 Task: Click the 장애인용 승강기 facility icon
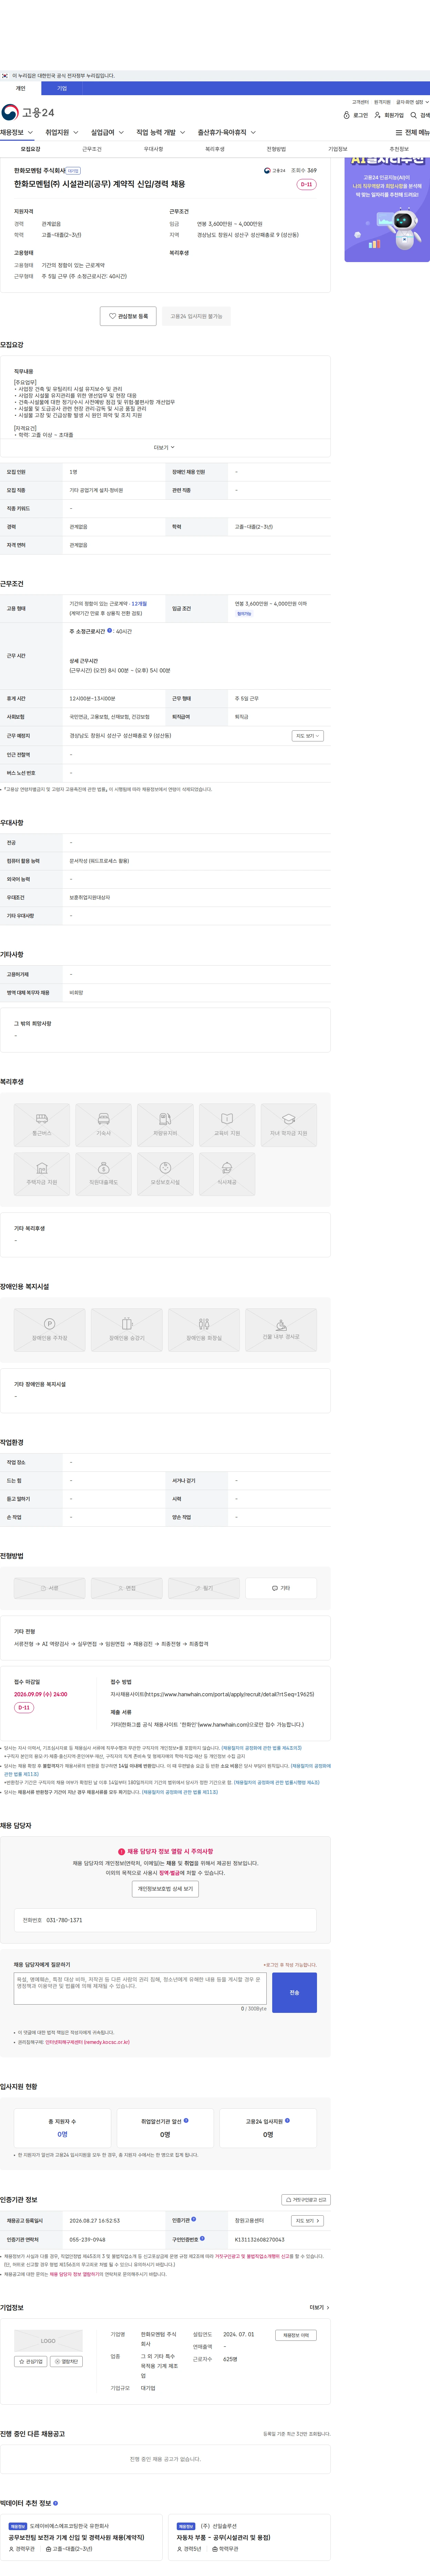coord(127,1330)
